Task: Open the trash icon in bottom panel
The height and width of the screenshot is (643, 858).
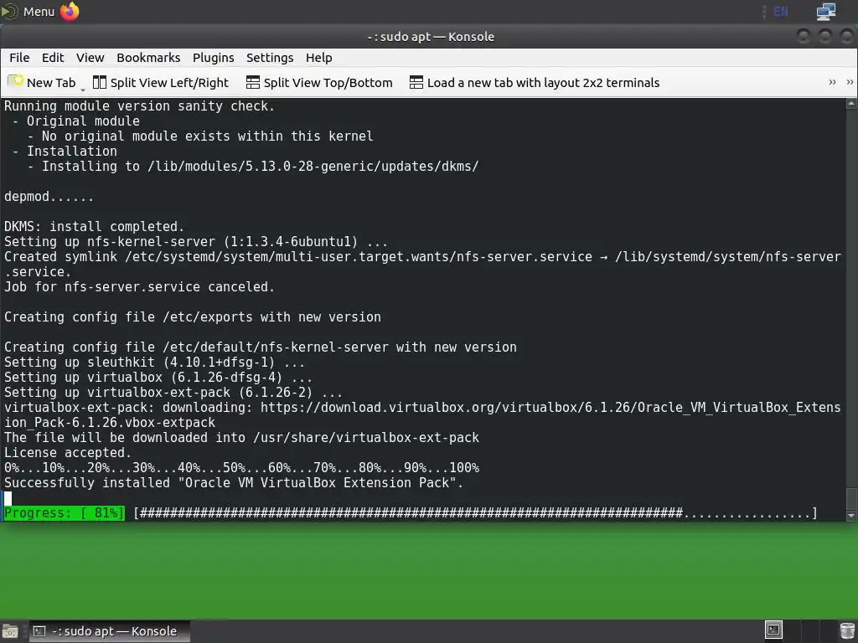Action: 847,630
